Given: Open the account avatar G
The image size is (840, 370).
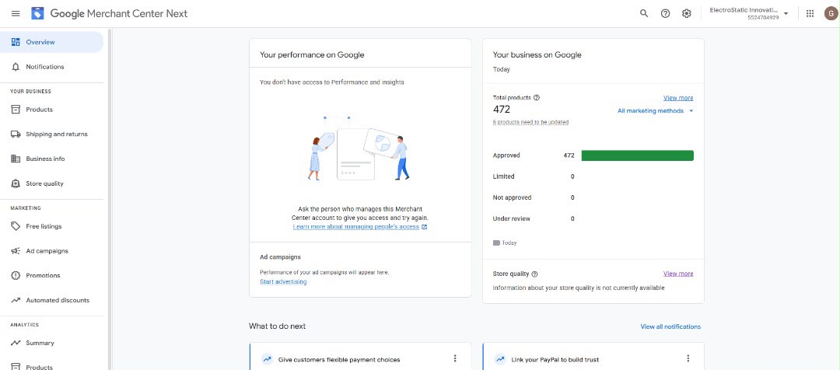Looking at the screenshot, I should click(x=831, y=13).
